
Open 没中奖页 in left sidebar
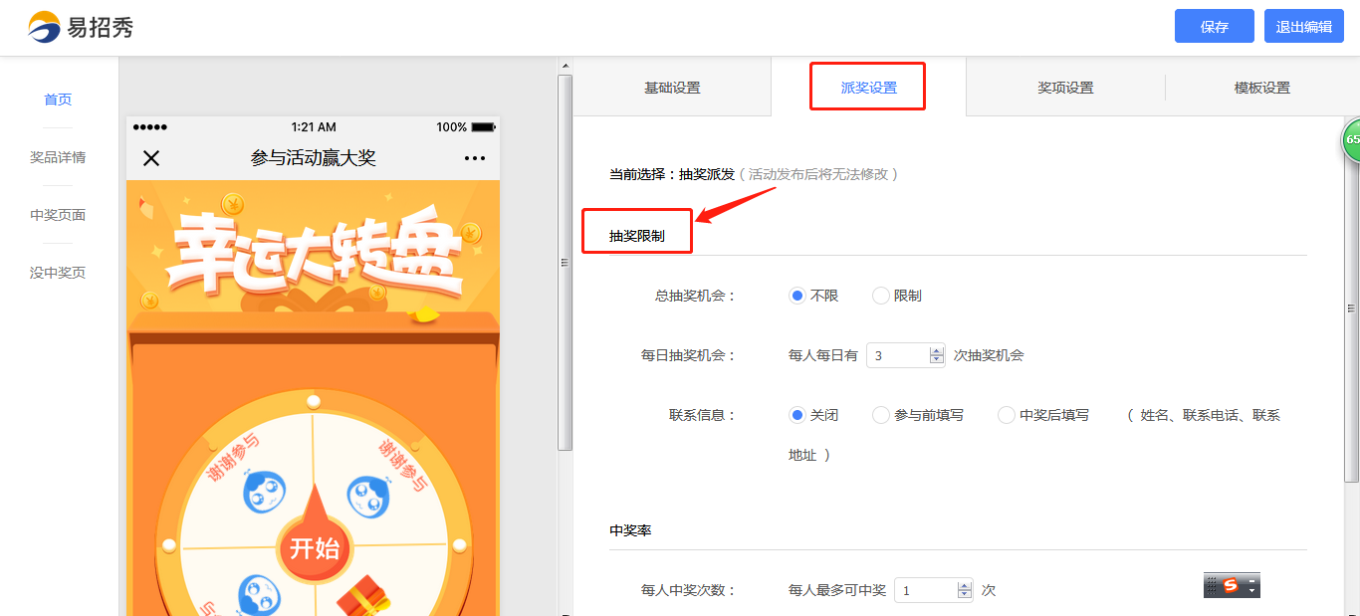pyautogui.click(x=58, y=273)
